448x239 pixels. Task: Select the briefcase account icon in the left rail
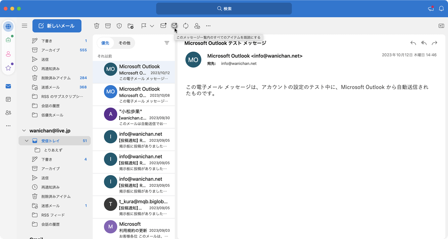(x=8, y=40)
